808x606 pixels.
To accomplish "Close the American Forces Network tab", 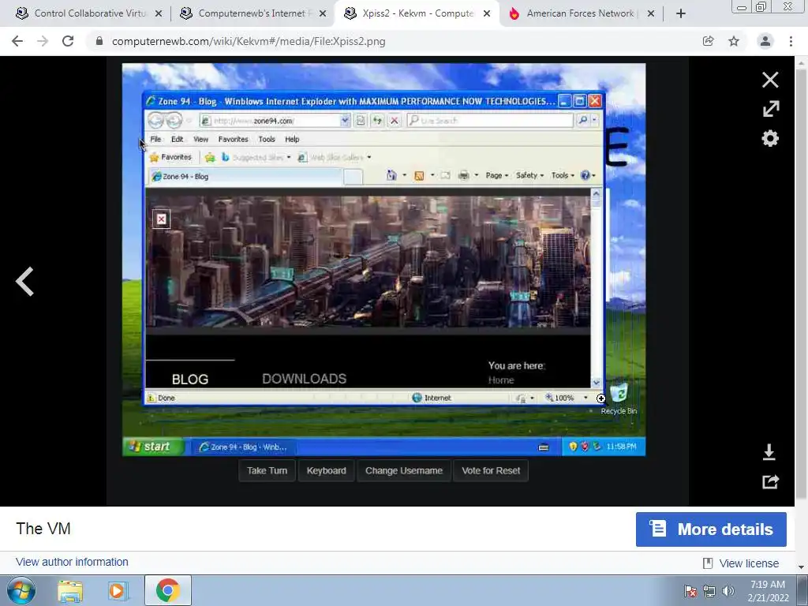I will (650, 14).
